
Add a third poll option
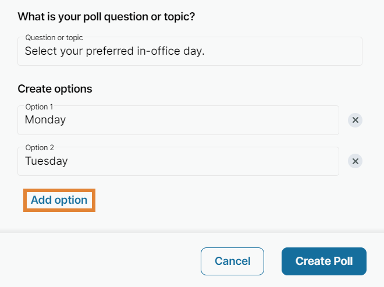coord(59,200)
